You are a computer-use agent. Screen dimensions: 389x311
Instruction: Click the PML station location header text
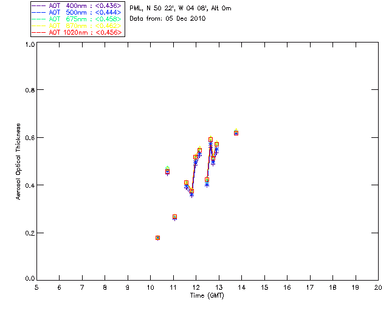(181, 9)
